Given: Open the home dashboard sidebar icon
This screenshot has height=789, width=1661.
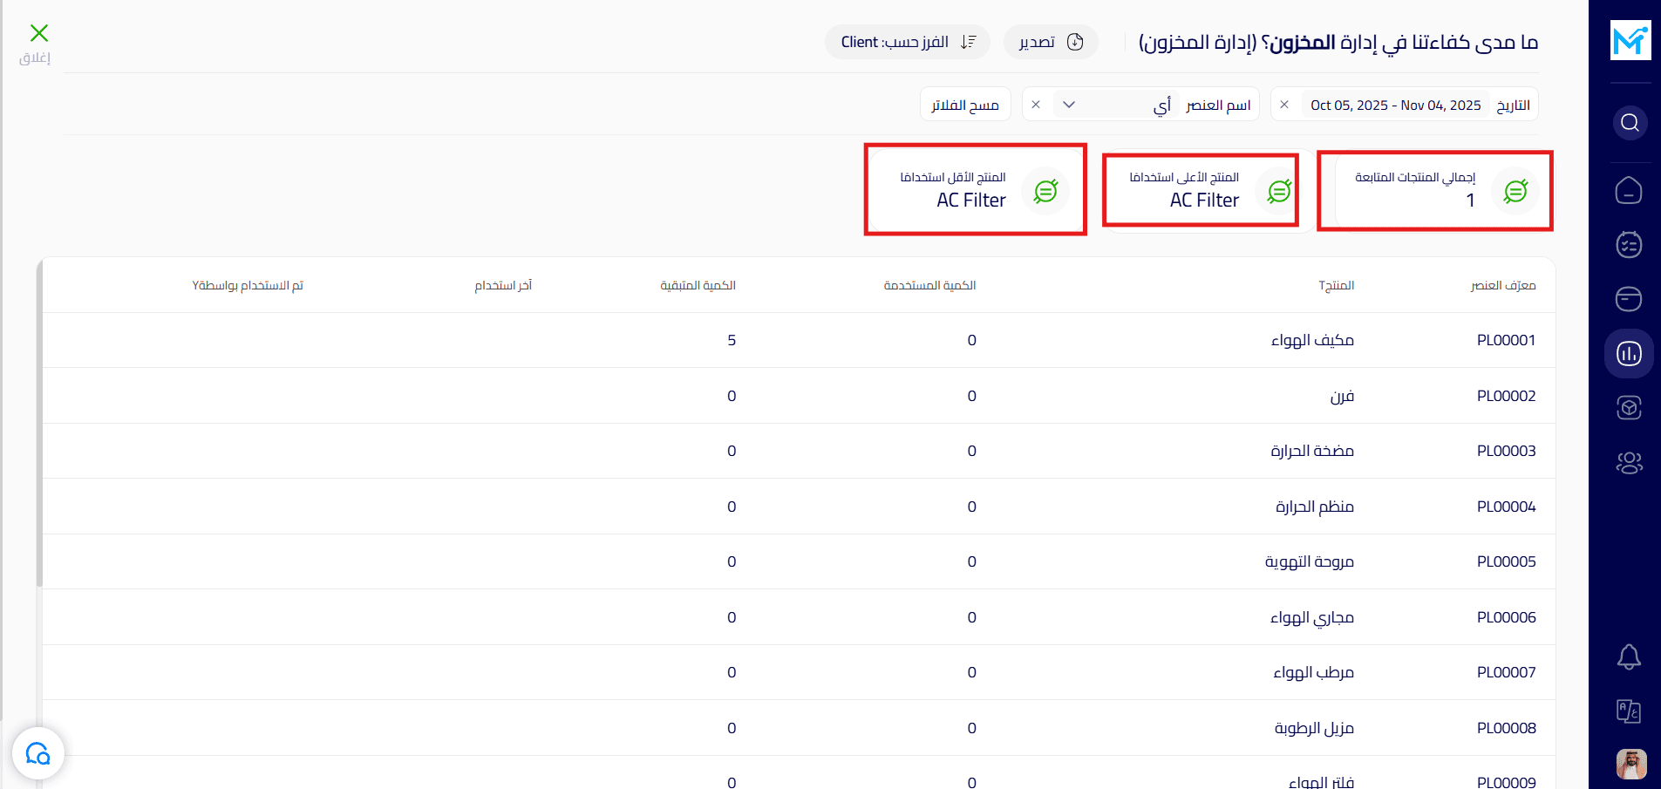Looking at the screenshot, I should coord(1629,190).
